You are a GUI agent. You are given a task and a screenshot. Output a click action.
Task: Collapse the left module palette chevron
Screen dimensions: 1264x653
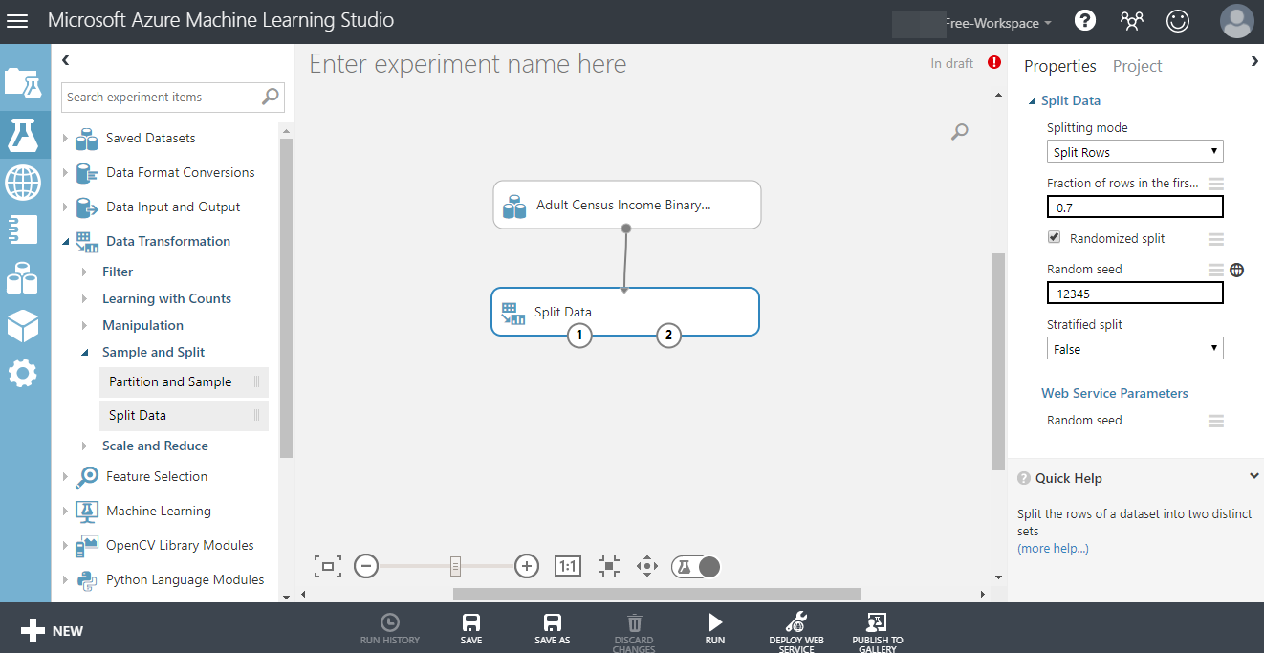[65, 60]
